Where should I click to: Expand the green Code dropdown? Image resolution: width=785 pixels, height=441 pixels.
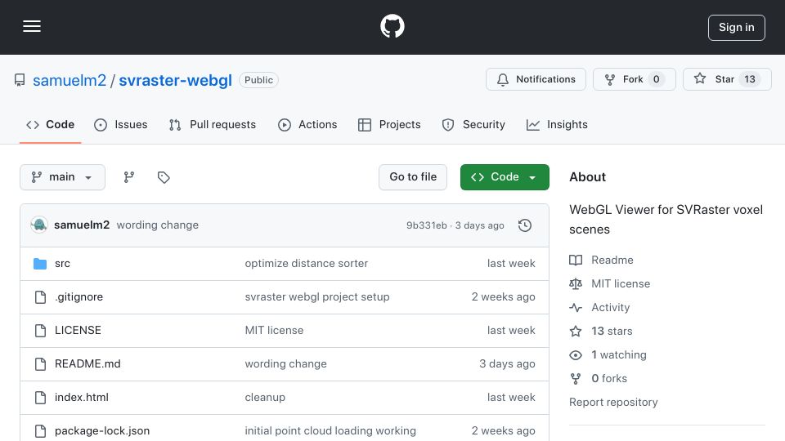click(x=505, y=177)
